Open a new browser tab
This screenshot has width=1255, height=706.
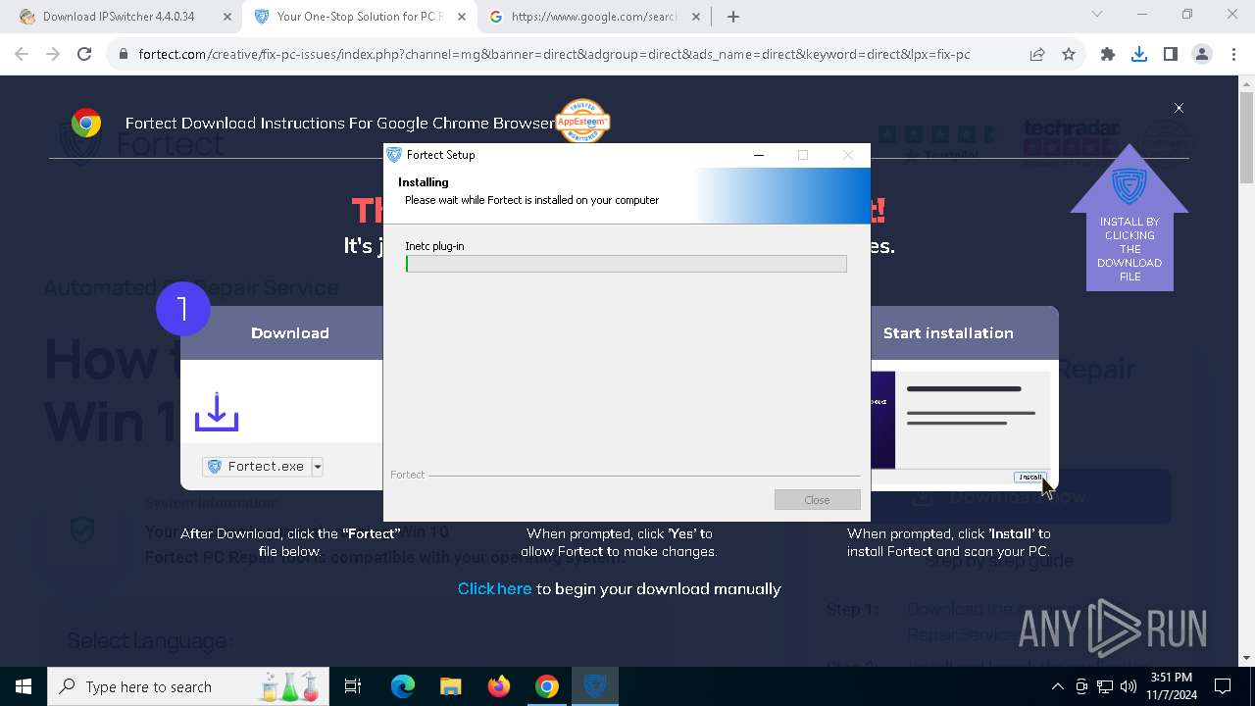point(733,17)
